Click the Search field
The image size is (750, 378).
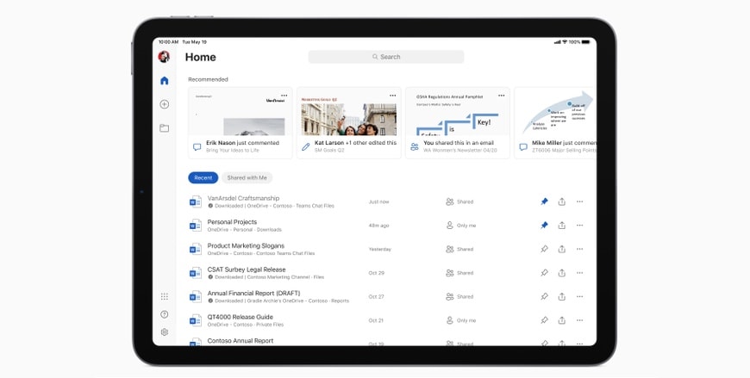(x=386, y=57)
